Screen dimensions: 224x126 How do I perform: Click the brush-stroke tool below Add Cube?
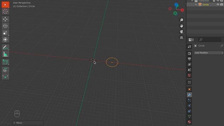point(6,70)
